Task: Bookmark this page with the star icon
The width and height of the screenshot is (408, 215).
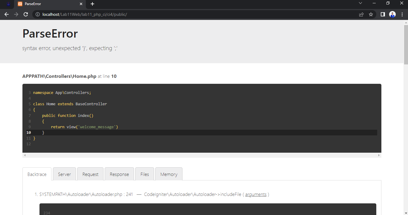Action: pyautogui.click(x=371, y=14)
